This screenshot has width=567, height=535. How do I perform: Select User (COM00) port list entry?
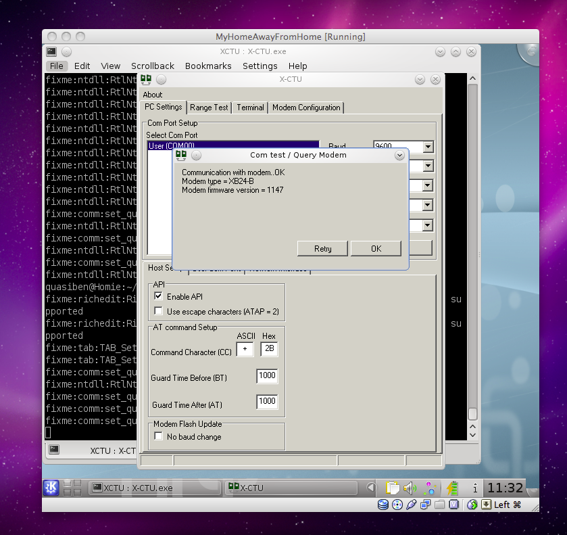click(x=233, y=145)
